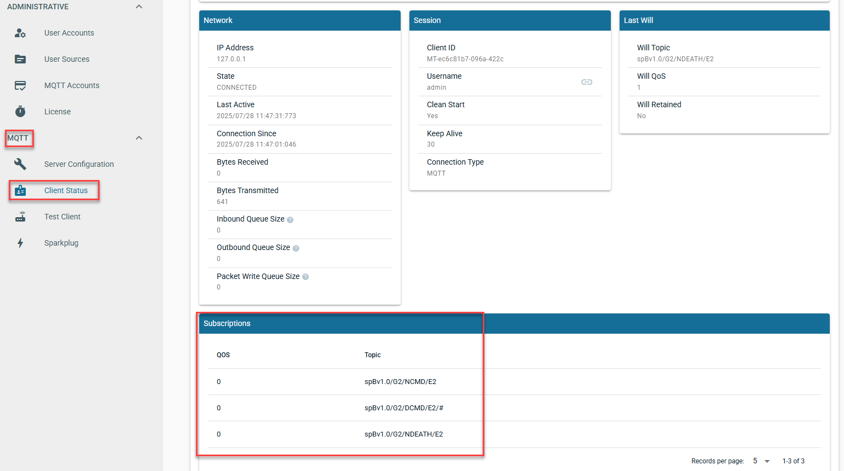The width and height of the screenshot is (844, 471).
Task: Click the link icon beside Username
Action: (587, 82)
